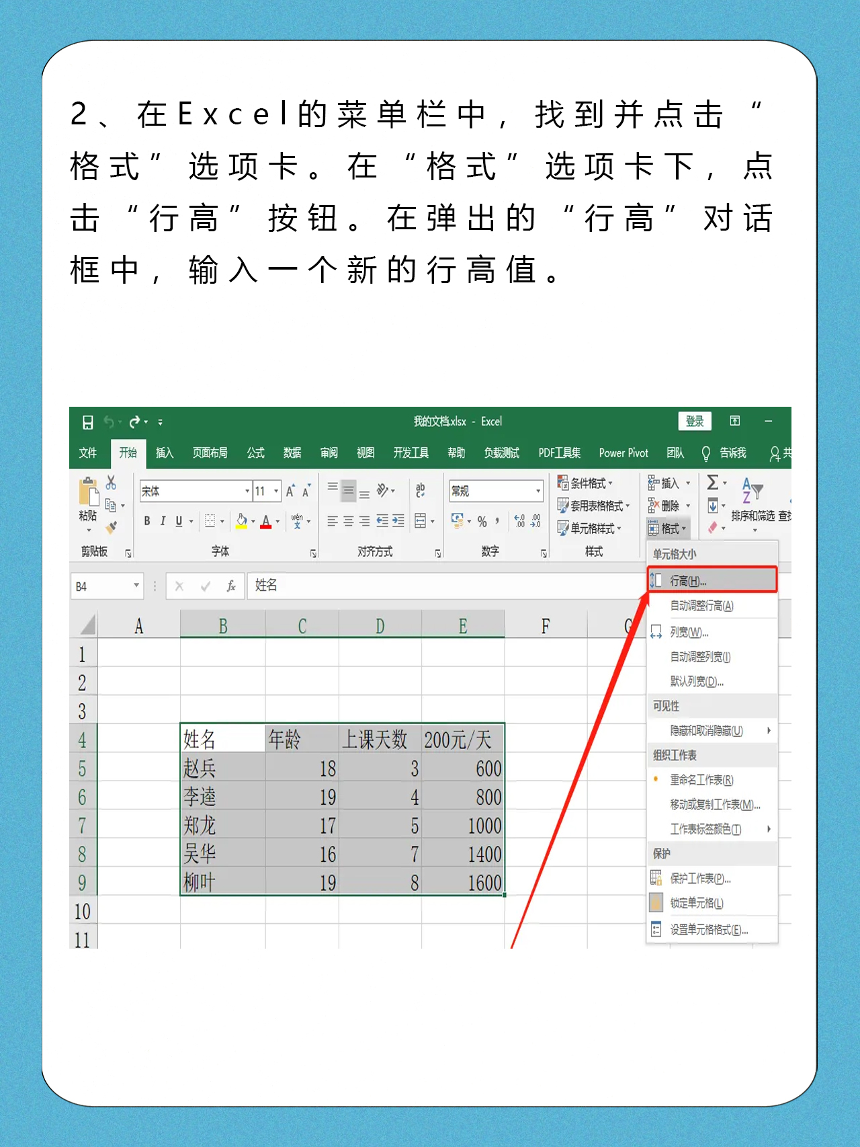
Task: Toggle Underline formatting
Action: pyautogui.click(x=179, y=521)
